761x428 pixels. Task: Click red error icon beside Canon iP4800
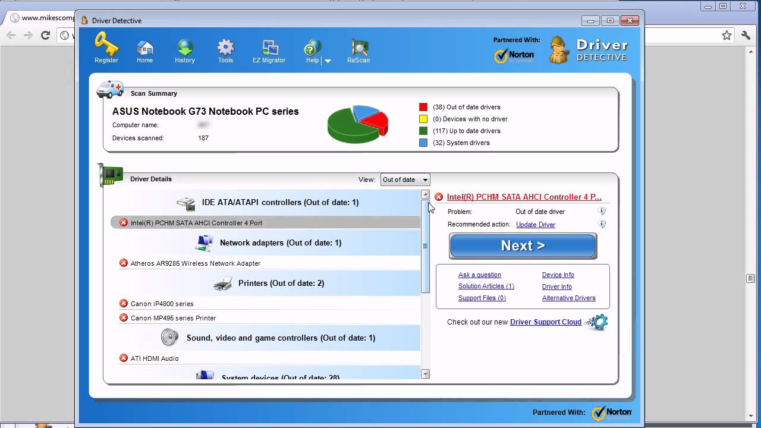(x=124, y=303)
